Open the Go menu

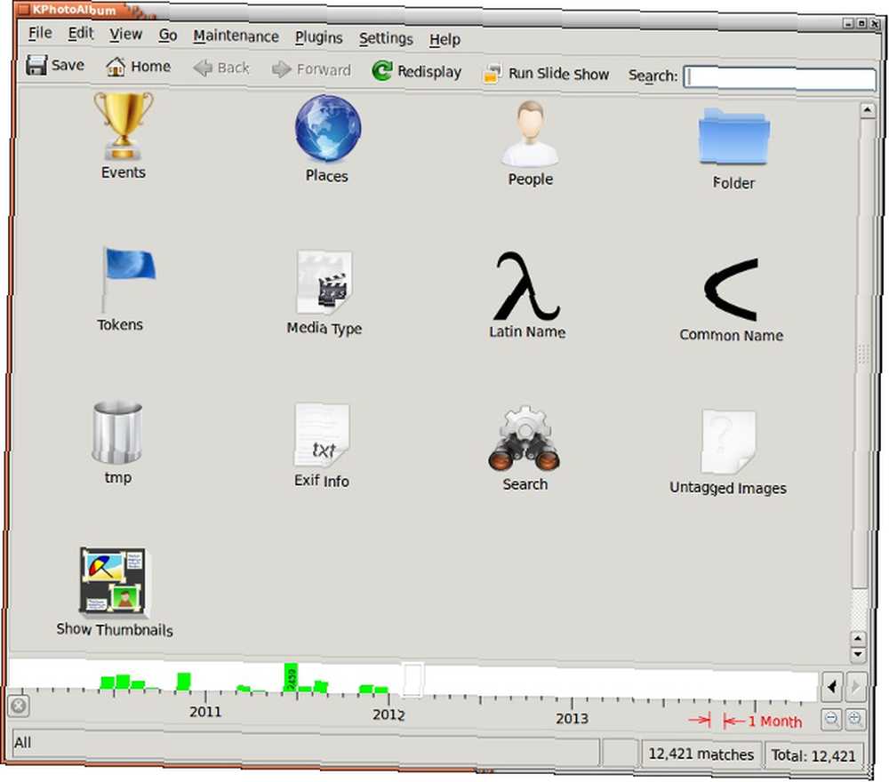168,36
